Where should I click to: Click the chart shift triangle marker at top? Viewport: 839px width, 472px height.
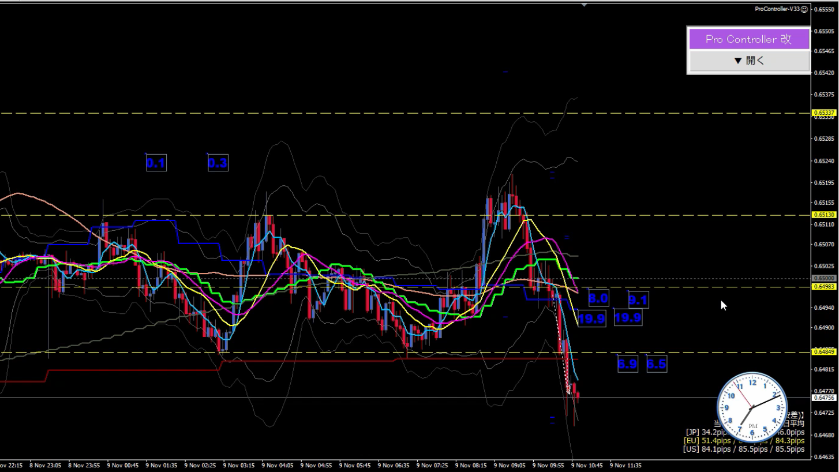(584, 5)
